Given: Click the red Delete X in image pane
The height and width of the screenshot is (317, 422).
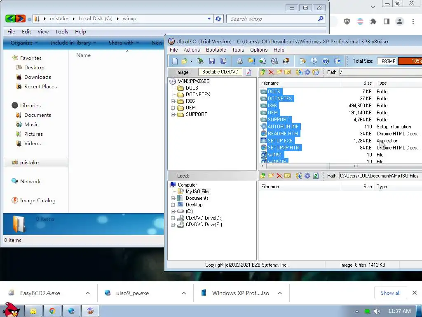Looking at the screenshot, I should pos(271,72).
